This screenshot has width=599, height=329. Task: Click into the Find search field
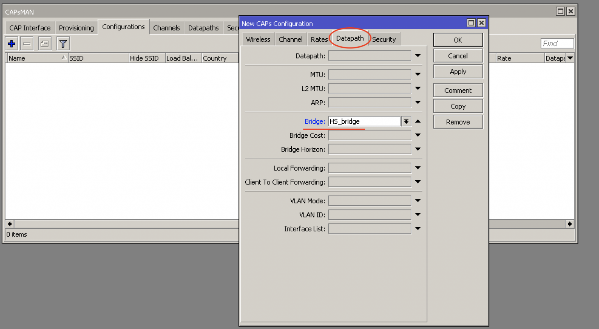(557, 43)
